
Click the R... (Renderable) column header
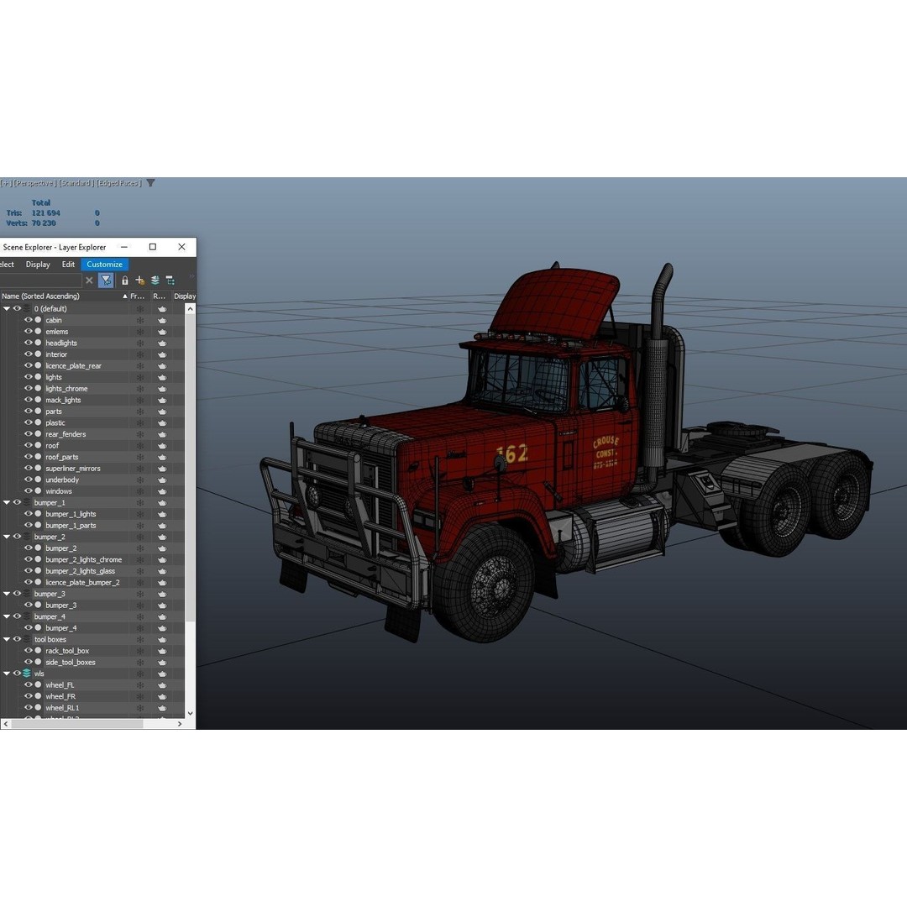tap(160, 296)
